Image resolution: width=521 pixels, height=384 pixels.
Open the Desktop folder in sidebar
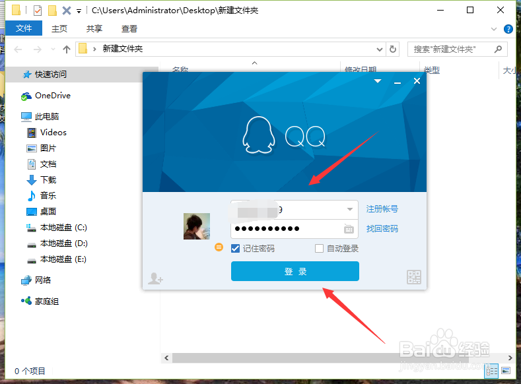(x=48, y=212)
